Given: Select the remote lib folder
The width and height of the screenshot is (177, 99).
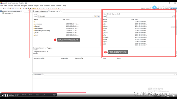Looking at the screenshot, I should tap(104, 35).
